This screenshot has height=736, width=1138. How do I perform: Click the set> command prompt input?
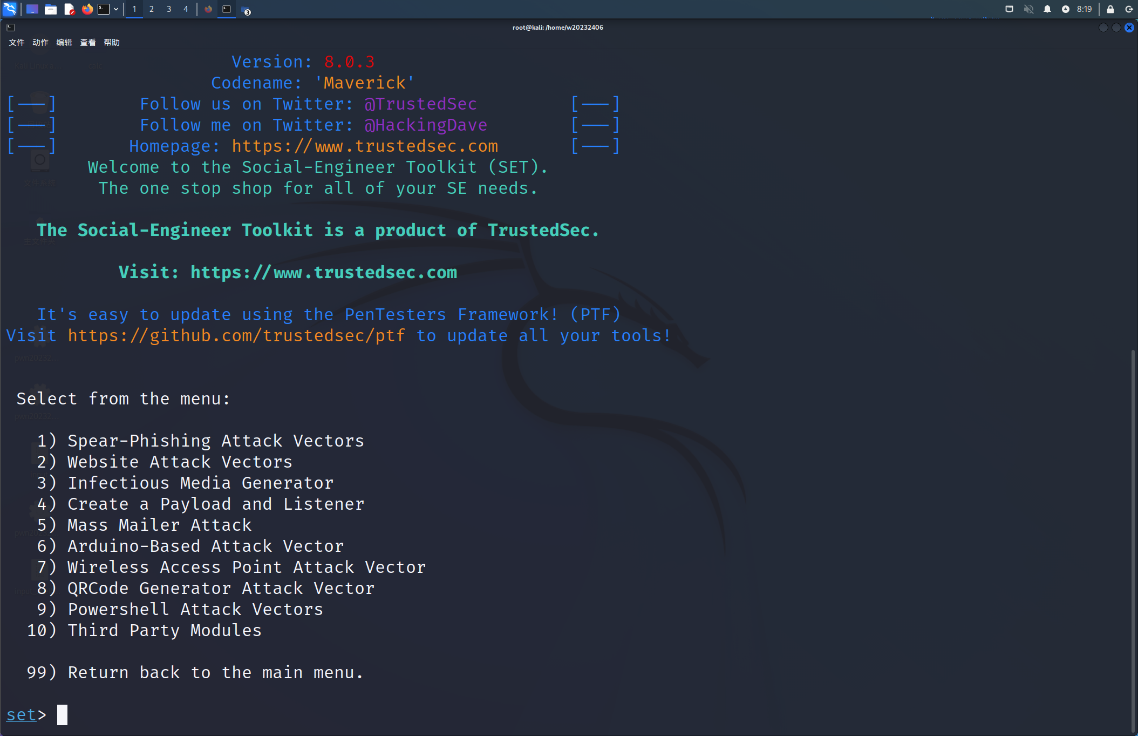(x=62, y=715)
